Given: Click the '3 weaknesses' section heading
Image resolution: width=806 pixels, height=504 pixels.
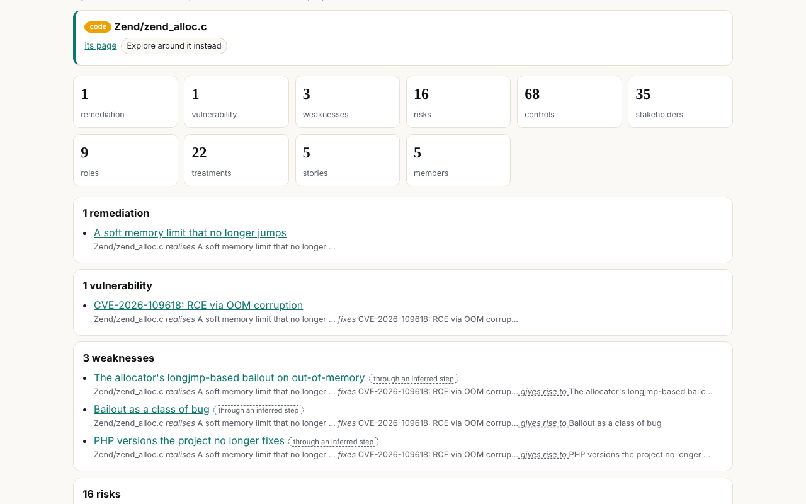Looking at the screenshot, I should coord(119,358).
